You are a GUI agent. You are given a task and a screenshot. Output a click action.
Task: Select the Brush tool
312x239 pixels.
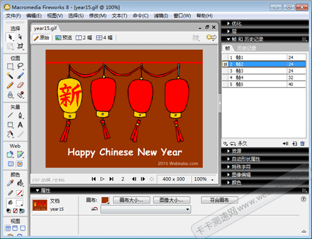click(x=20, y=76)
